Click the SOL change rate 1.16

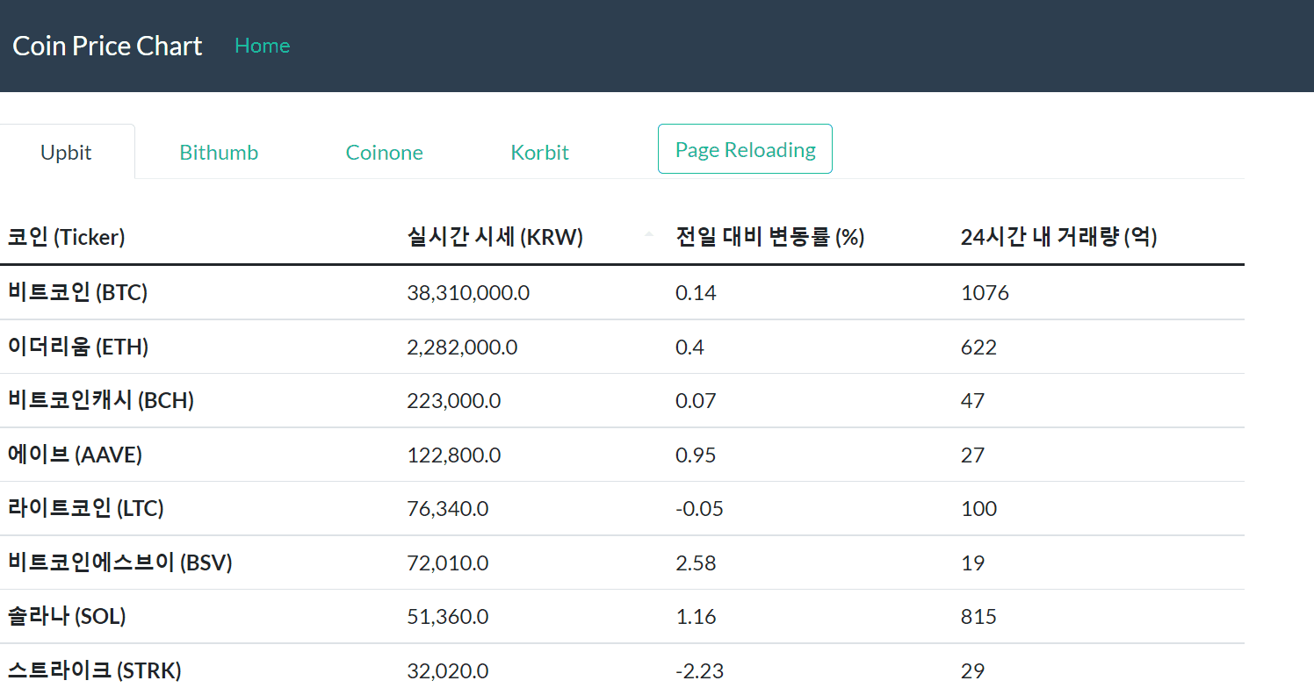point(696,617)
